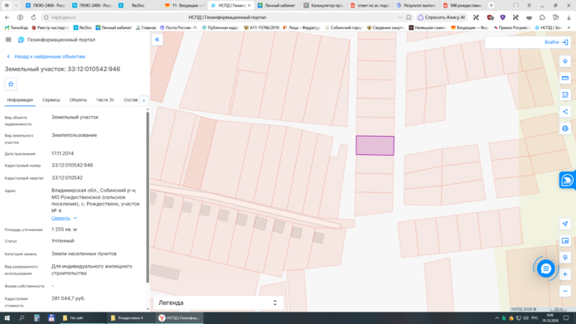Reload the nspd.gov.ru page
The height and width of the screenshot is (324, 576).
33,17
